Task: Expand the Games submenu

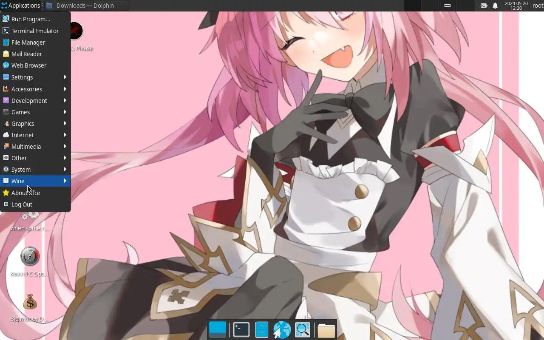Action: (35, 112)
